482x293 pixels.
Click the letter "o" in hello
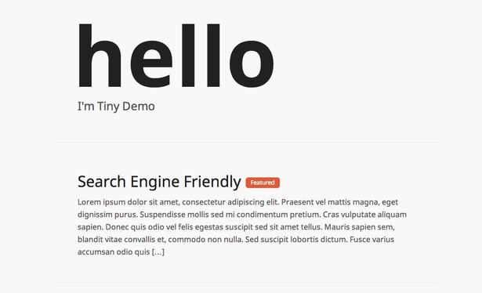(x=252, y=63)
